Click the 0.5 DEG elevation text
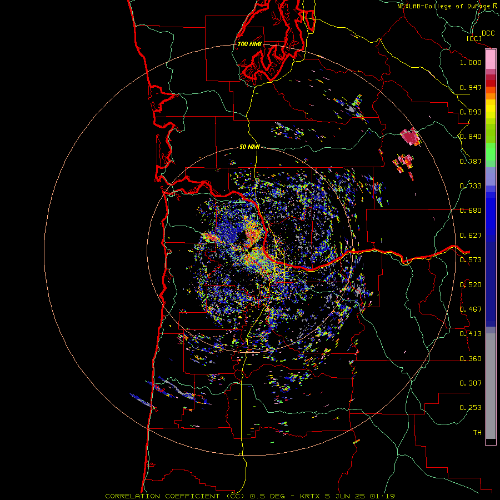This screenshot has width=500, height=500. [268, 496]
